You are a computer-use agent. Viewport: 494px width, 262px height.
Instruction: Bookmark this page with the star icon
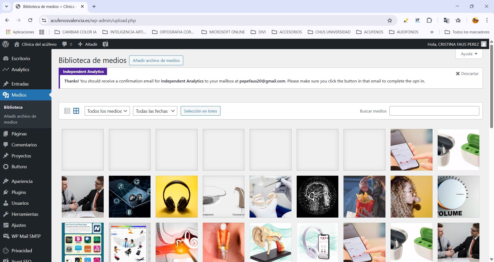click(x=390, y=20)
